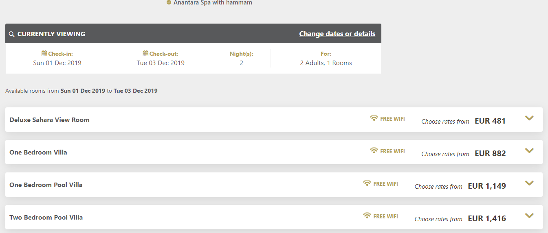Click the WiFi icon for One Bedroom Pool Villa
548x233 pixels.
(x=367, y=183)
